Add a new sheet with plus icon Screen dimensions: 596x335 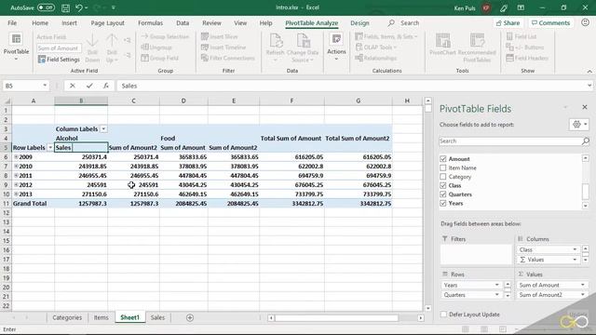coord(190,317)
